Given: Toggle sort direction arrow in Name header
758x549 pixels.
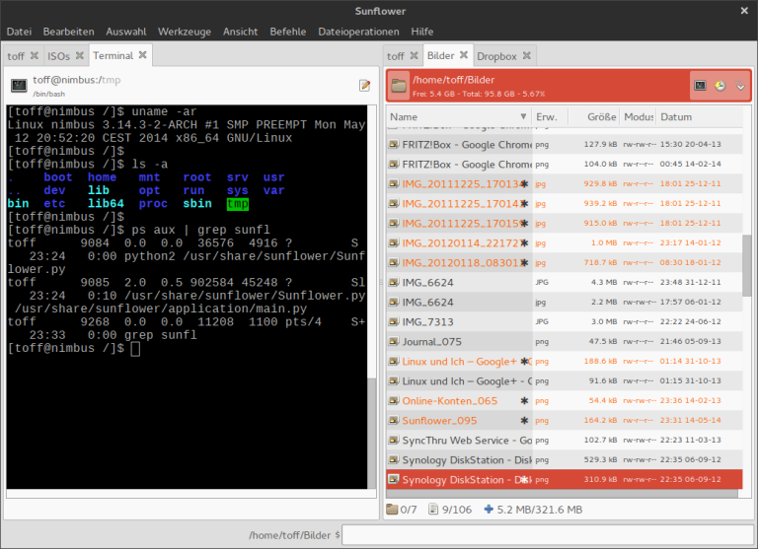Looking at the screenshot, I should pos(523,116).
